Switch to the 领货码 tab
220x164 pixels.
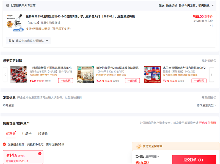click(43, 134)
